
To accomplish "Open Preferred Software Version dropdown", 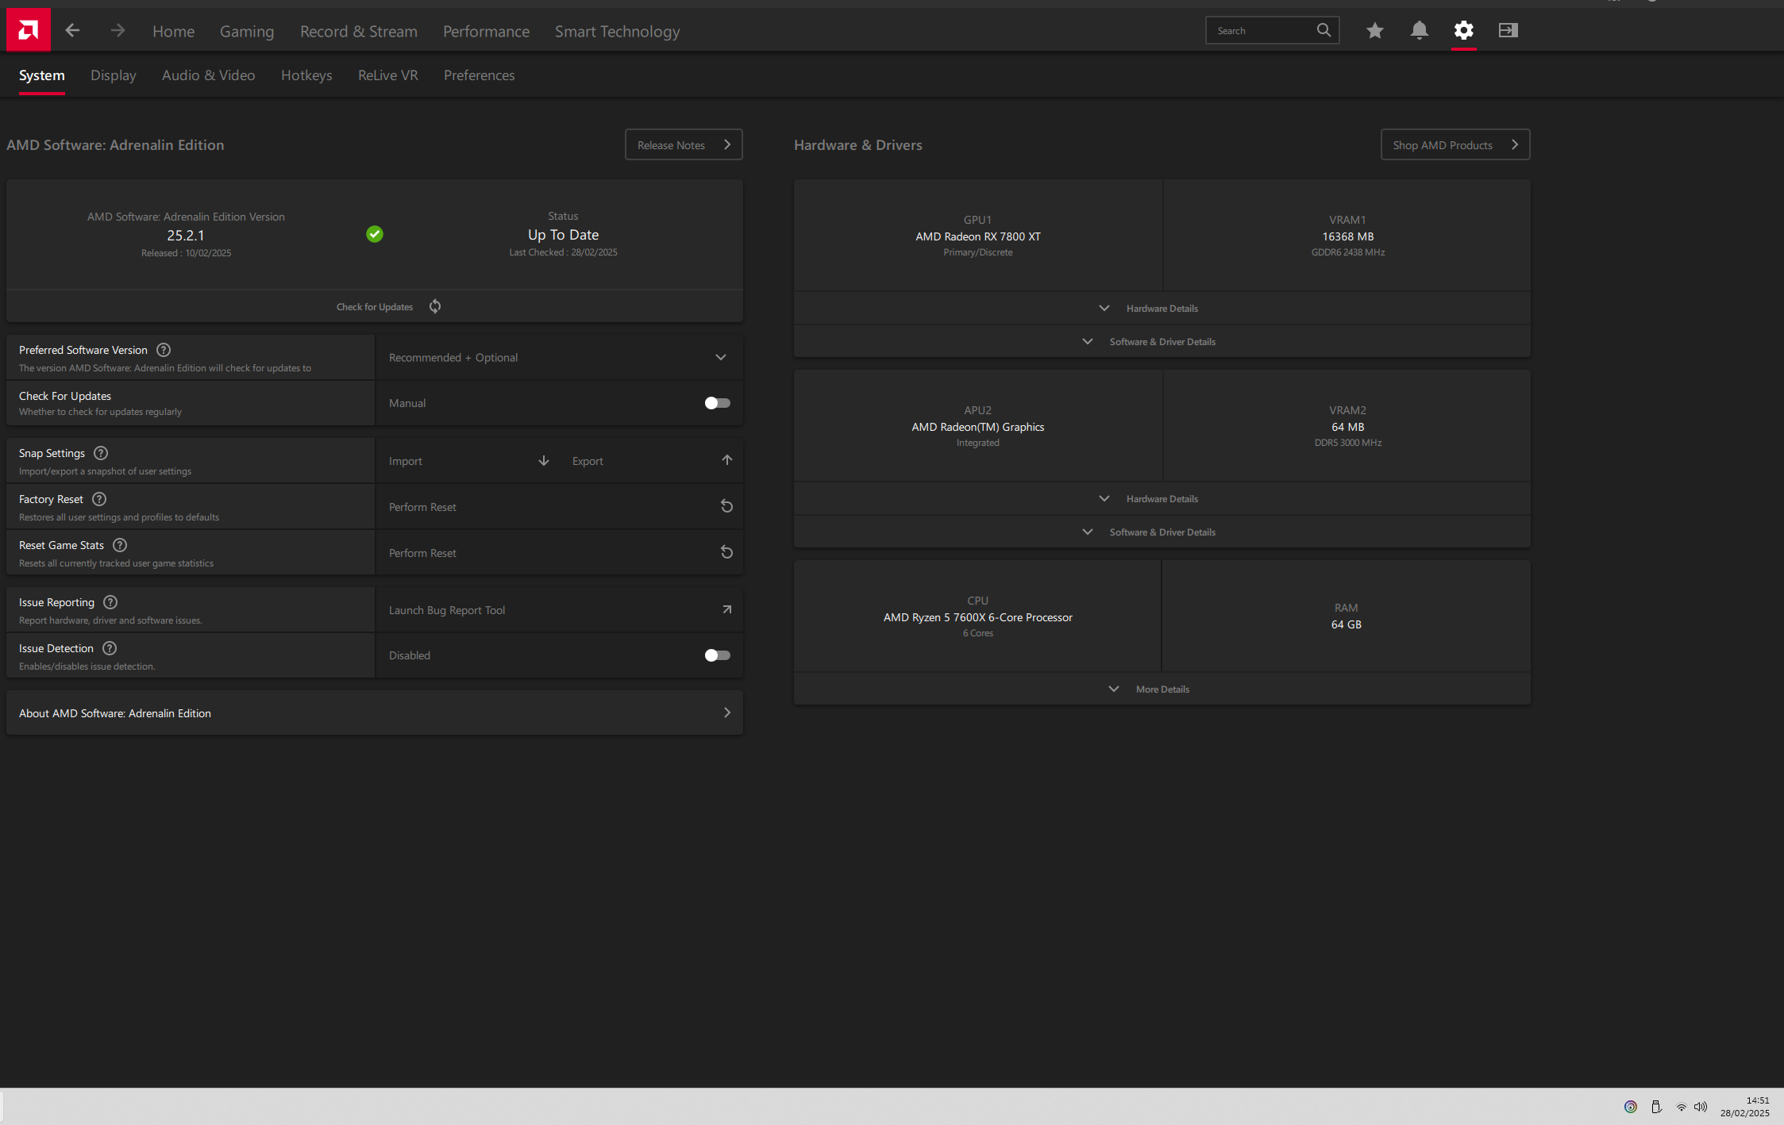I will [559, 357].
